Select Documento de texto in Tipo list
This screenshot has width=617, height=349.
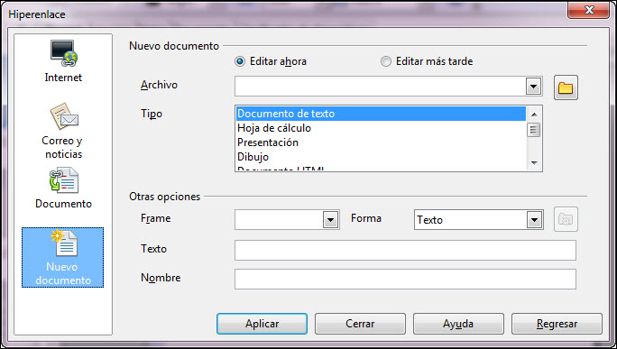click(x=381, y=114)
